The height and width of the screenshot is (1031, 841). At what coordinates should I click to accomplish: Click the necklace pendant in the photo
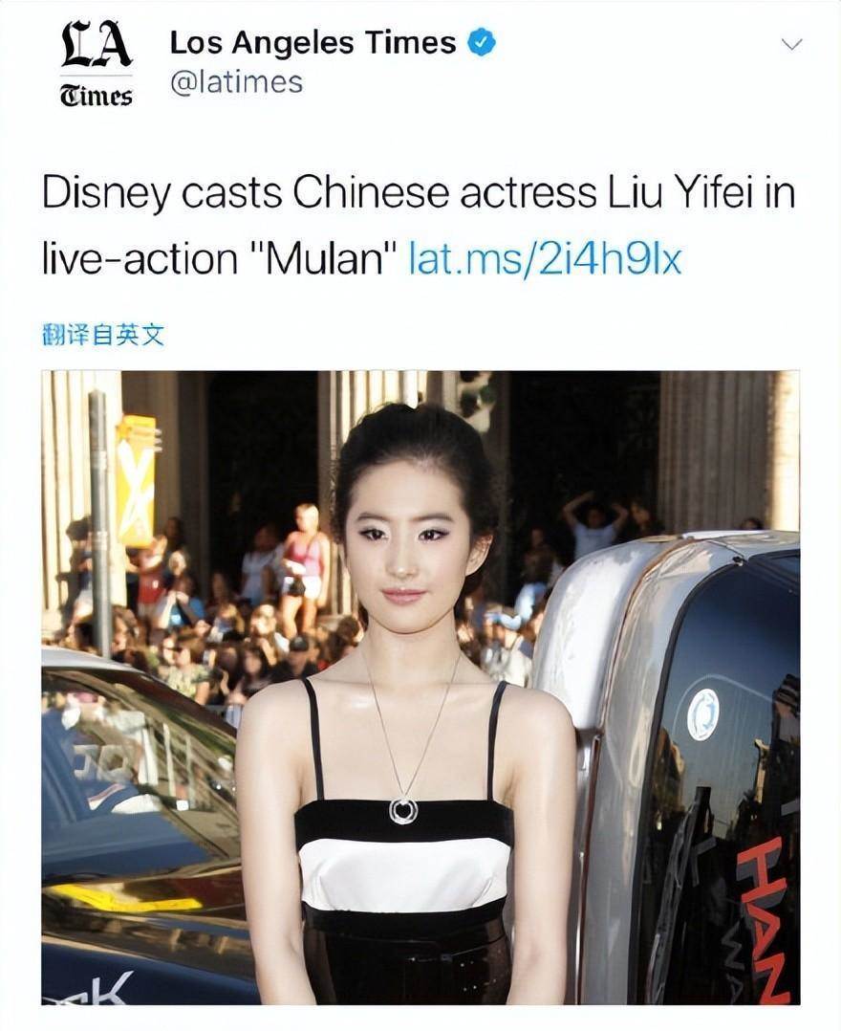(402, 811)
